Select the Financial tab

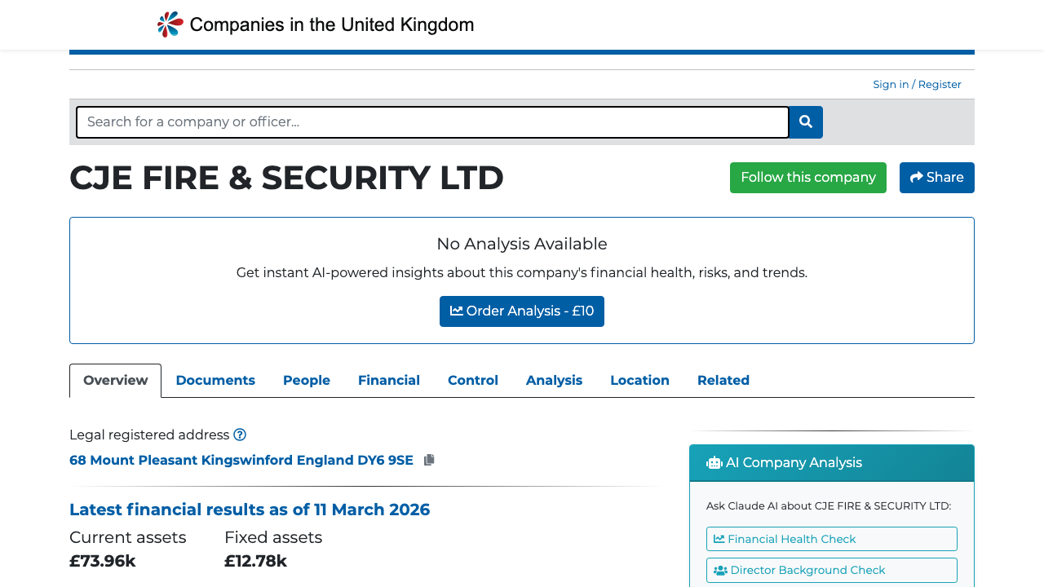(x=389, y=380)
